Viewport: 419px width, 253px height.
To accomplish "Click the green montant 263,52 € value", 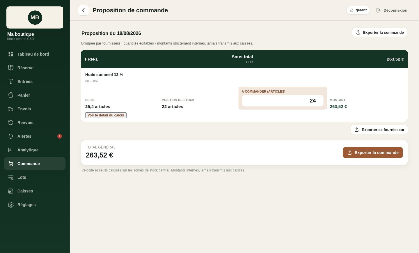I will pos(338,107).
